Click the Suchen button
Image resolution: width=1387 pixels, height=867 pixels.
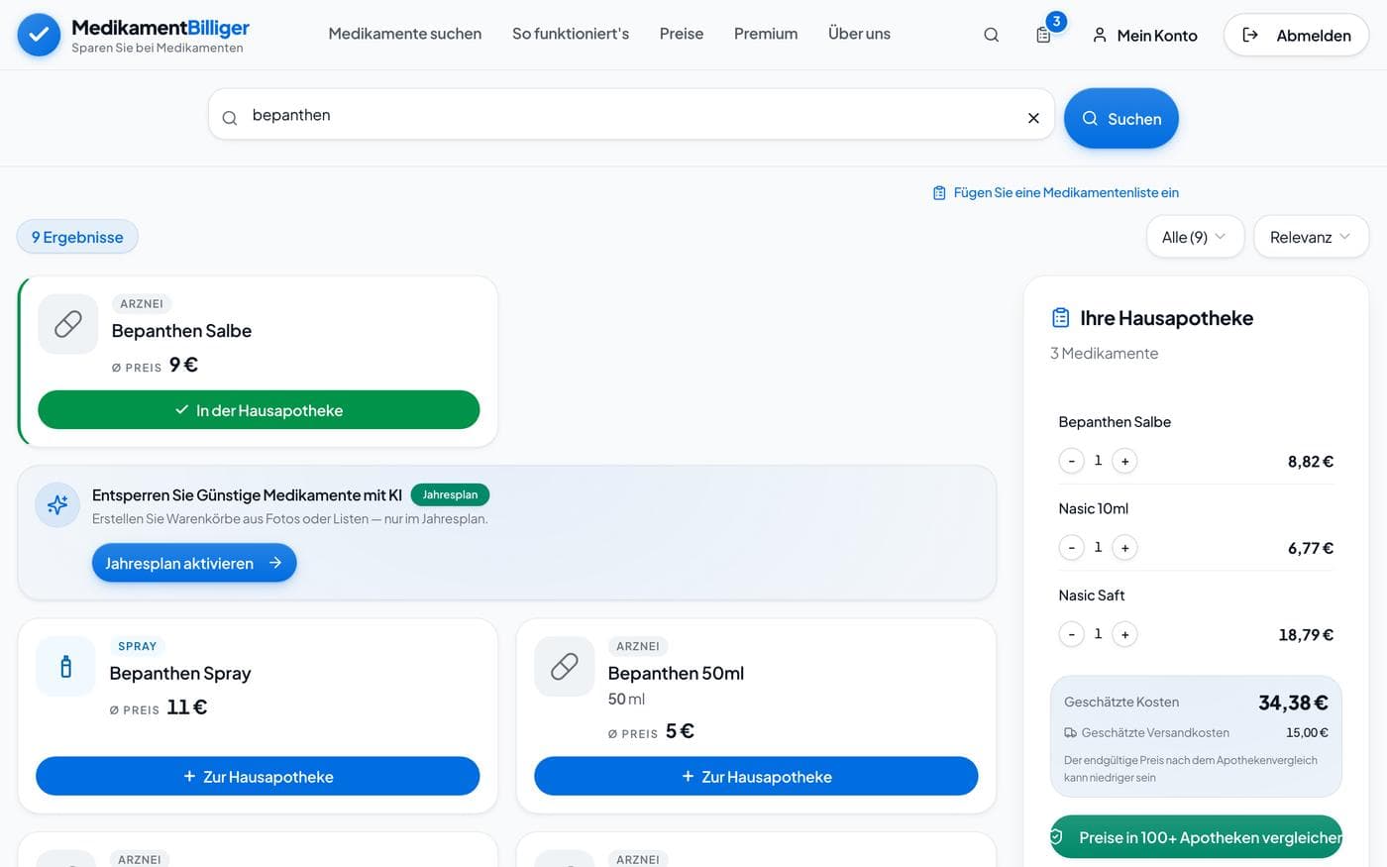tap(1120, 119)
